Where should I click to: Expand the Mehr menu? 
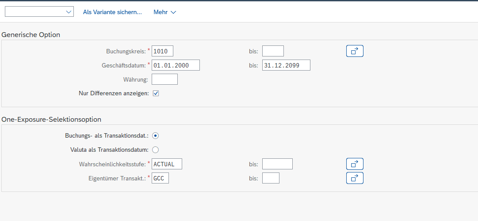(164, 12)
